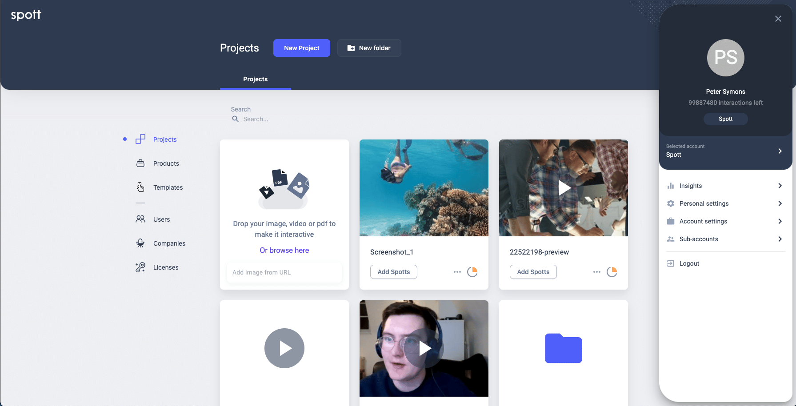Open more options for Screenshot_1

457,272
